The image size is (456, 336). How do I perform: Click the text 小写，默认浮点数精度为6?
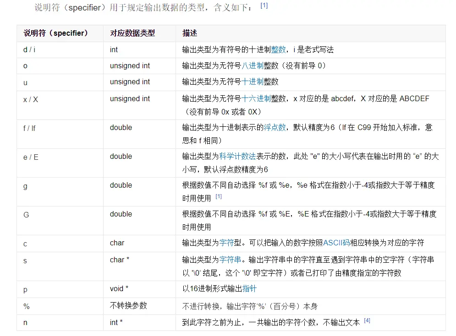(225, 169)
